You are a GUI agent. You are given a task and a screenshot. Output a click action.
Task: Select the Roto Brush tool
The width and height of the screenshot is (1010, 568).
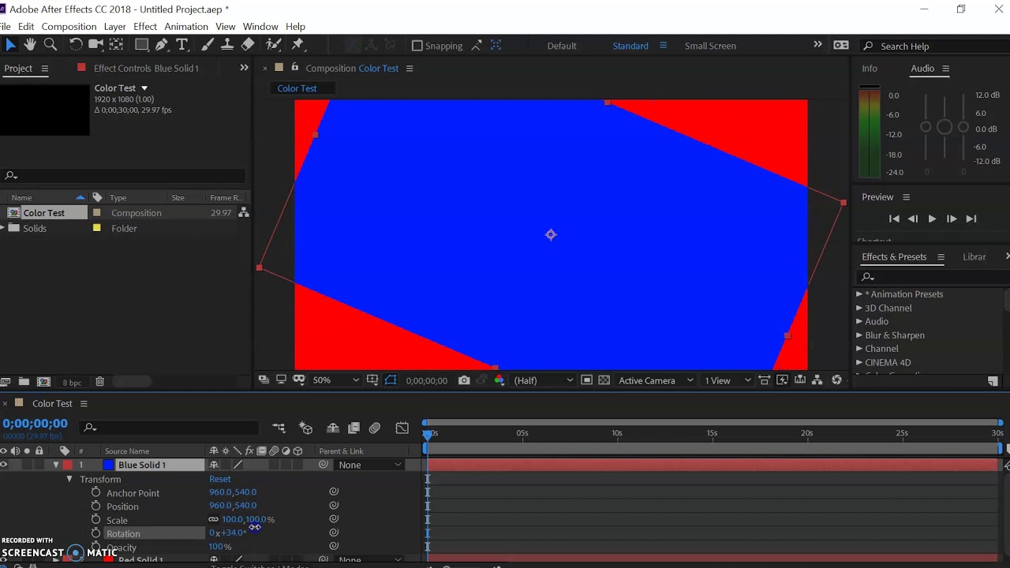[x=274, y=45]
